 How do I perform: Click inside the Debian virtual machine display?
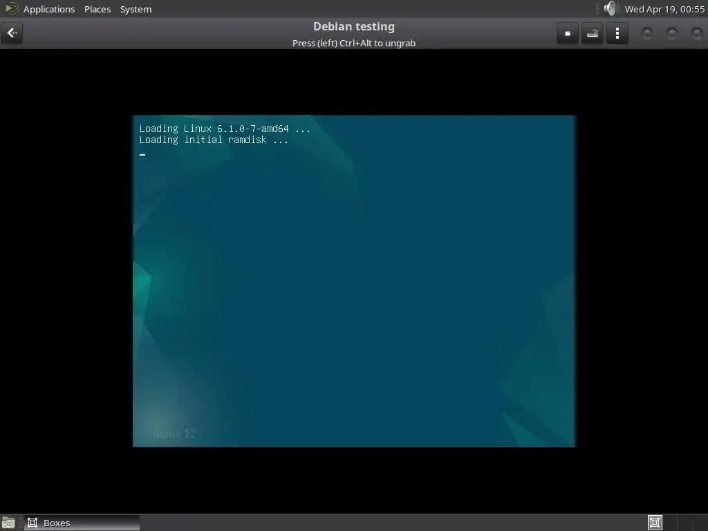point(354,281)
